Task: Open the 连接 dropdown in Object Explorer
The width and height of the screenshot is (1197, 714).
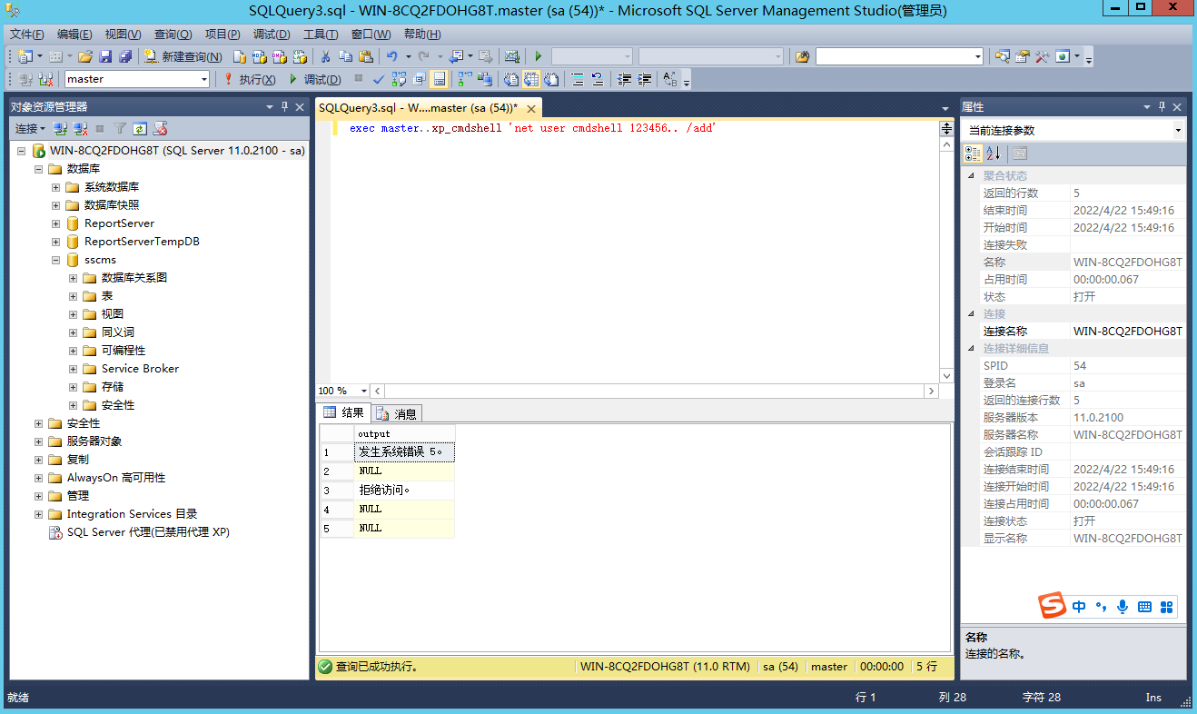Action: coord(30,129)
